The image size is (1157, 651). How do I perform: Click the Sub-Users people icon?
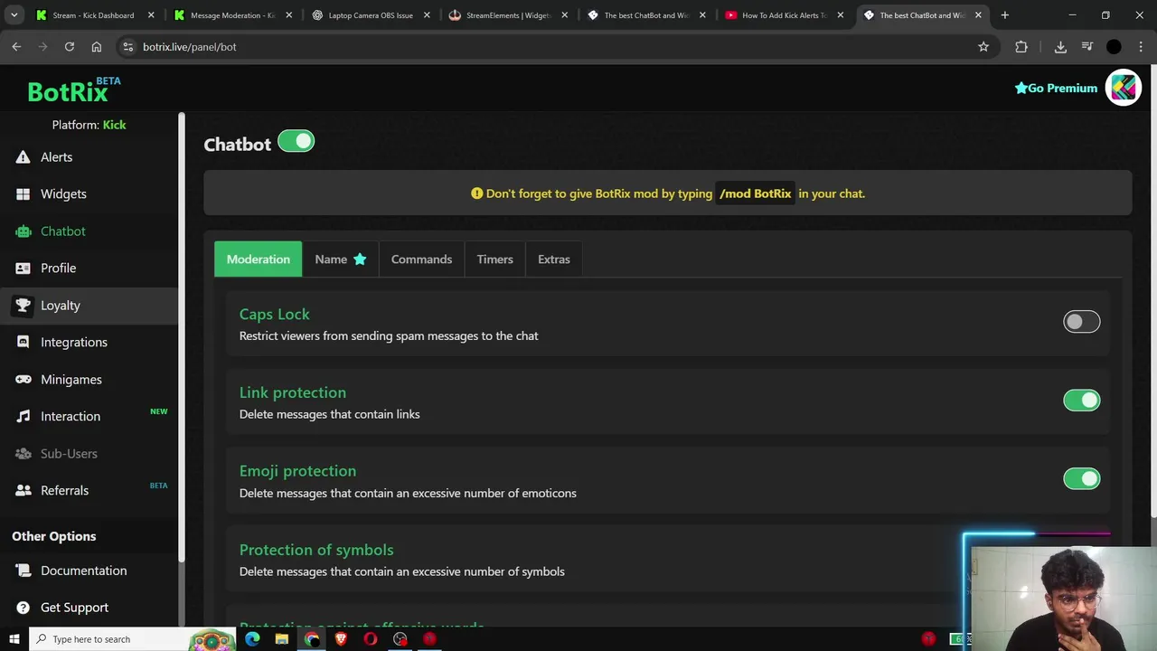coord(24,454)
